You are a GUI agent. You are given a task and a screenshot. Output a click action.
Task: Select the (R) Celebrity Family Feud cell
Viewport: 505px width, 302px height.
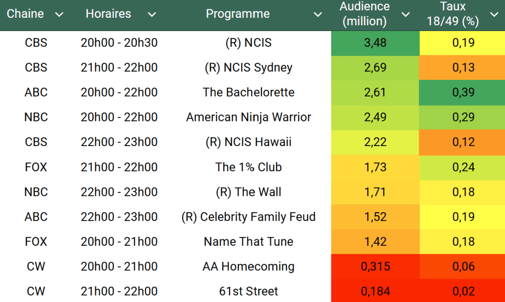(x=248, y=217)
